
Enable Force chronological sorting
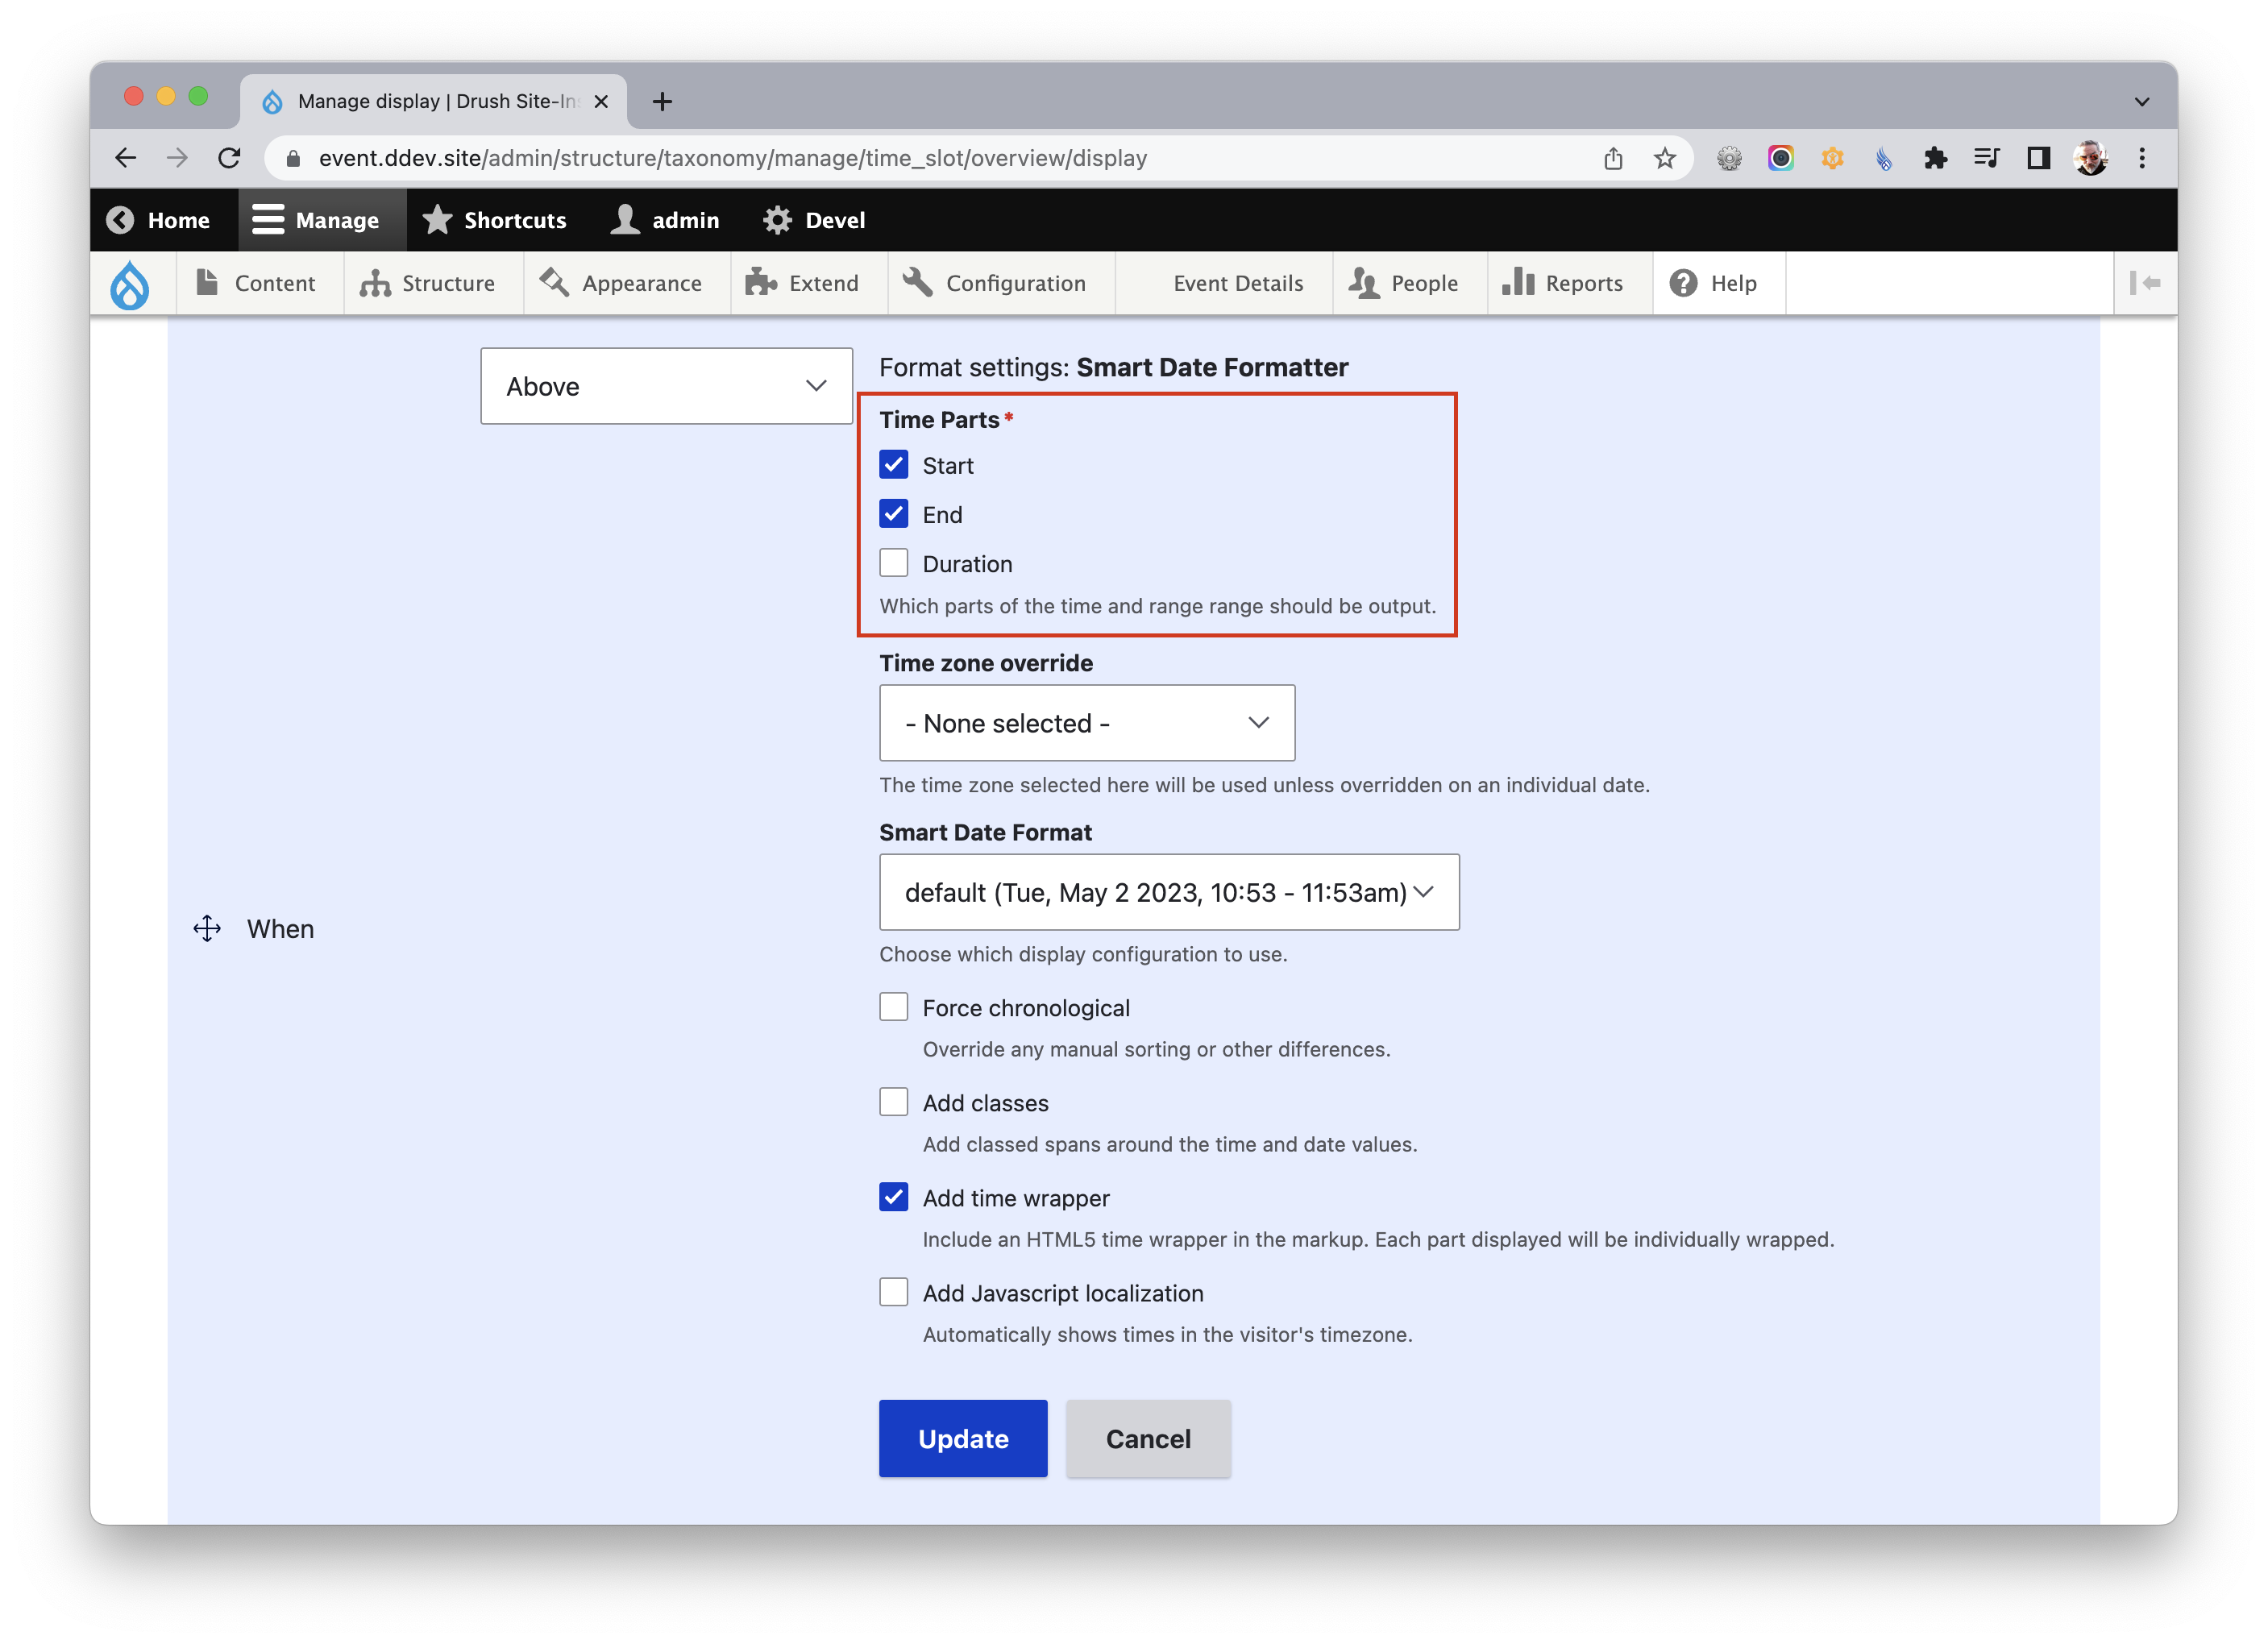[x=893, y=1006]
